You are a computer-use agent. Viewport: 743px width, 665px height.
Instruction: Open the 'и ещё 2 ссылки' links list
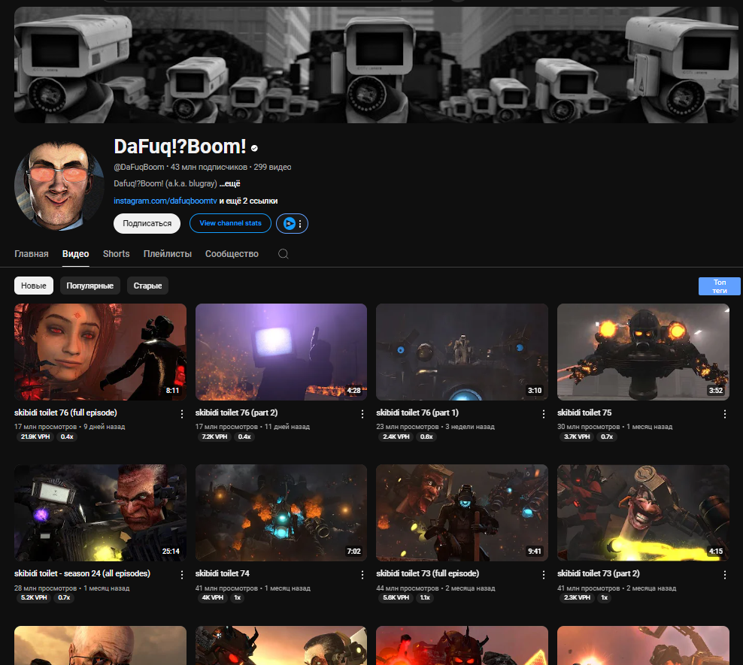point(248,201)
